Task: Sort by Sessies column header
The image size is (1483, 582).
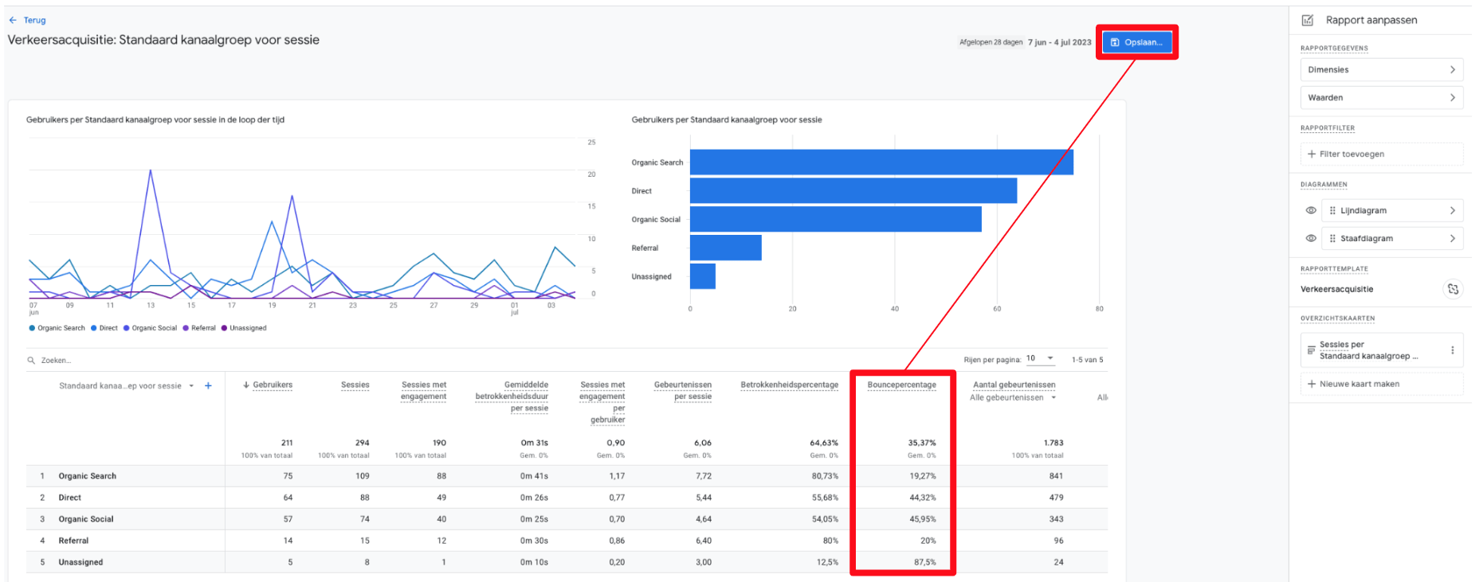Action: click(x=355, y=385)
